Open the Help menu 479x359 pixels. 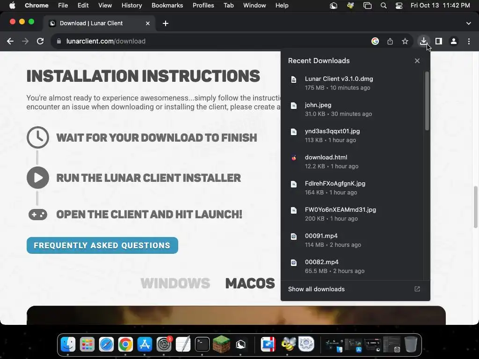[x=282, y=6]
